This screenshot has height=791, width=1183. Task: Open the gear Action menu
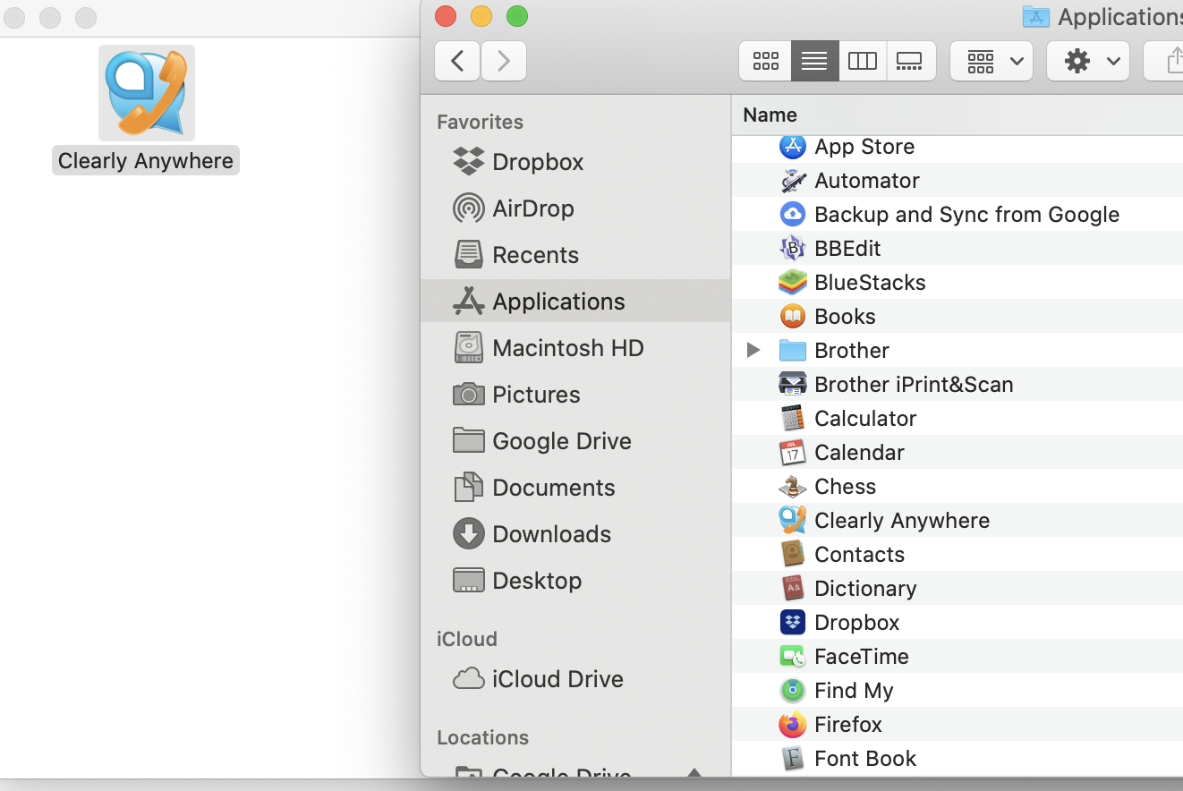click(1088, 61)
